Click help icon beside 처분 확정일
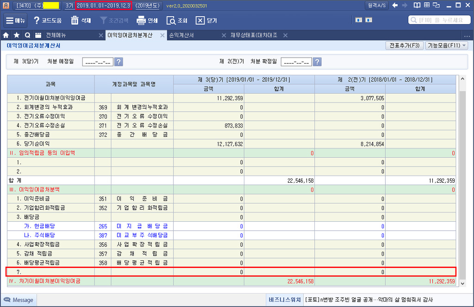 tap(317, 62)
